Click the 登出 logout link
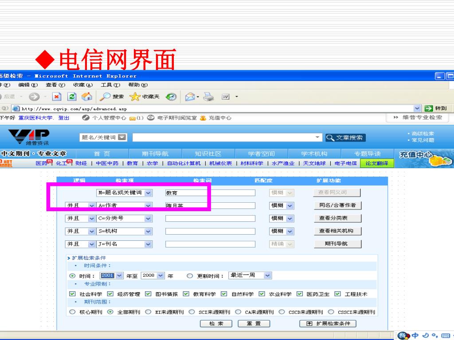 [x=64, y=118]
